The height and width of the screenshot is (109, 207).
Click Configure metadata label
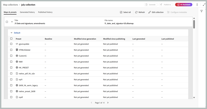pos(179,12)
